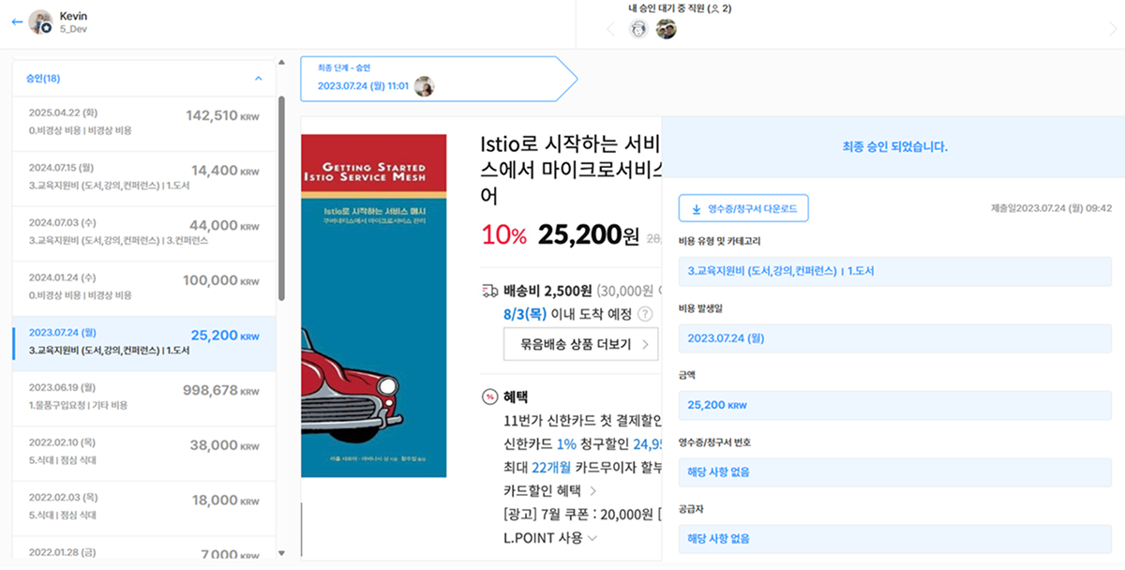Click the 최종 승인 되었습니다 banner
This screenshot has width=1125, height=570.
[893, 147]
